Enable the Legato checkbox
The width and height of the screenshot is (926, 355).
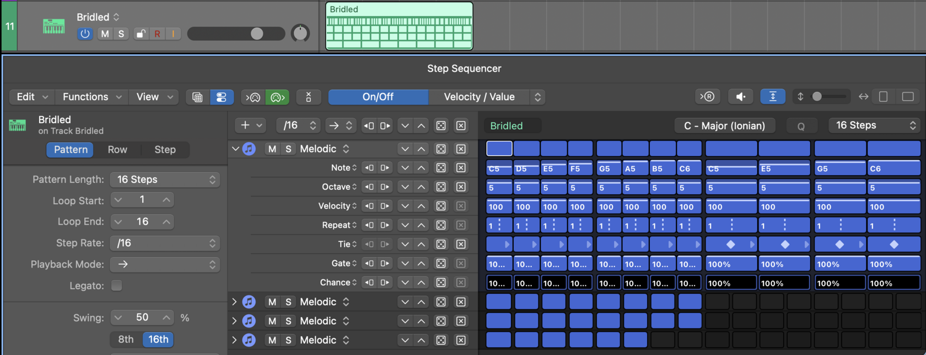(116, 285)
